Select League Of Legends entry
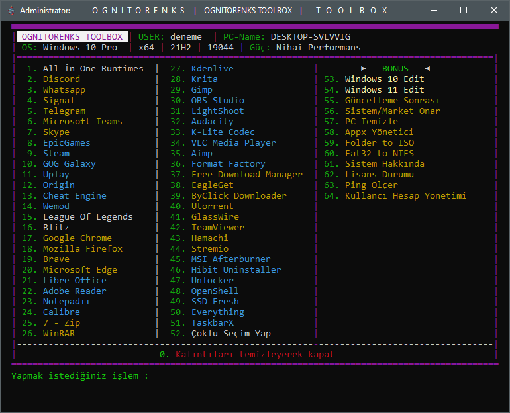This screenshot has height=413, width=510. coord(88,217)
